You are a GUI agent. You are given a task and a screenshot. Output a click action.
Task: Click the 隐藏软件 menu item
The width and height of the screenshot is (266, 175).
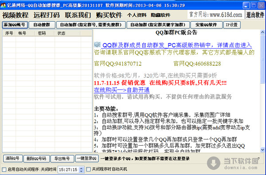click(x=160, y=15)
